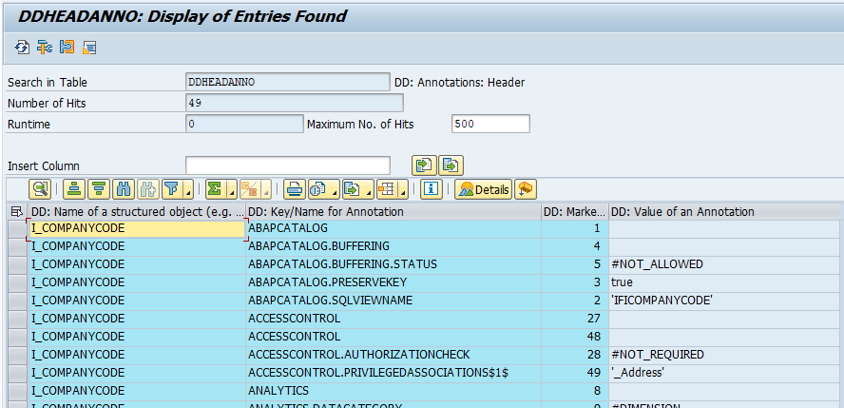Click the refresh icon in the top toolbar
844x408 pixels.
(22, 48)
